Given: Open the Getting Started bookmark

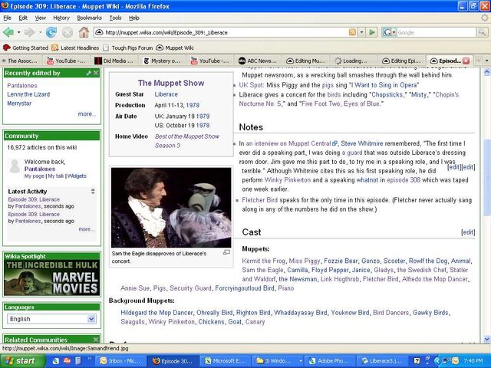Looking at the screenshot, I should tap(25, 48).
